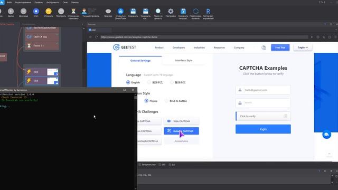
Task: Click the password input field
Action: click(x=263, y=103)
